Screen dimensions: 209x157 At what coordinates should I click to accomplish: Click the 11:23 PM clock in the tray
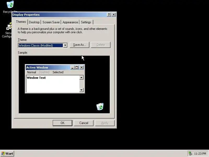(x=200, y=154)
